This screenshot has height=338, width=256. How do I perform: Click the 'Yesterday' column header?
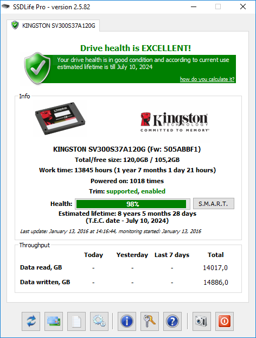pos(132,255)
